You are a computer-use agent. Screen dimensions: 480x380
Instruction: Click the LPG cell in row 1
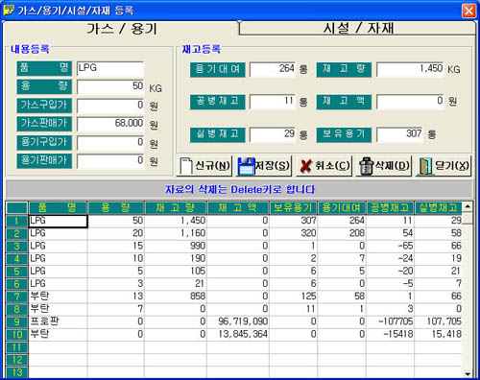pyautogui.click(x=58, y=221)
